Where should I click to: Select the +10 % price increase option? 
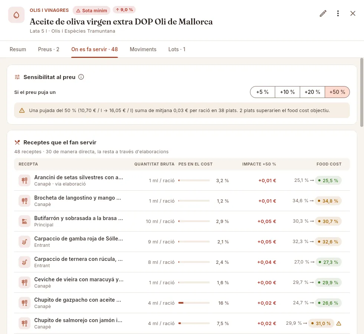pyautogui.click(x=287, y=92)
